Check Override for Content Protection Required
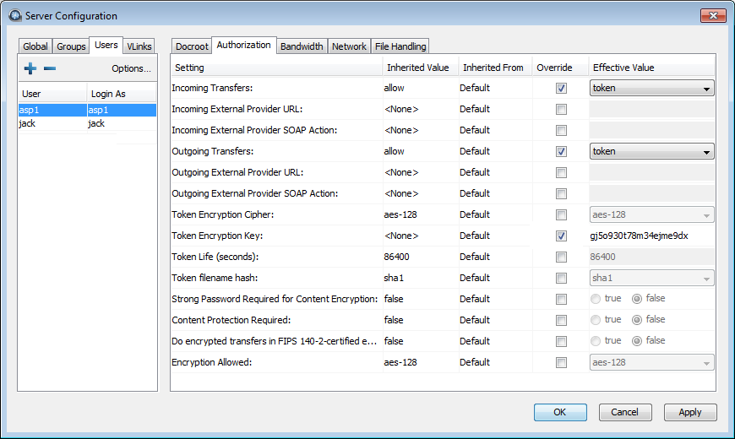 (561, 320)
